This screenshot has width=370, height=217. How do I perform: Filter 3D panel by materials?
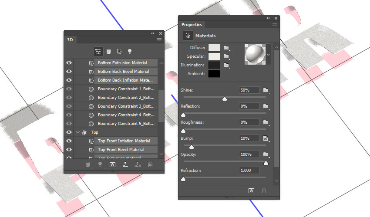(119, 51)
